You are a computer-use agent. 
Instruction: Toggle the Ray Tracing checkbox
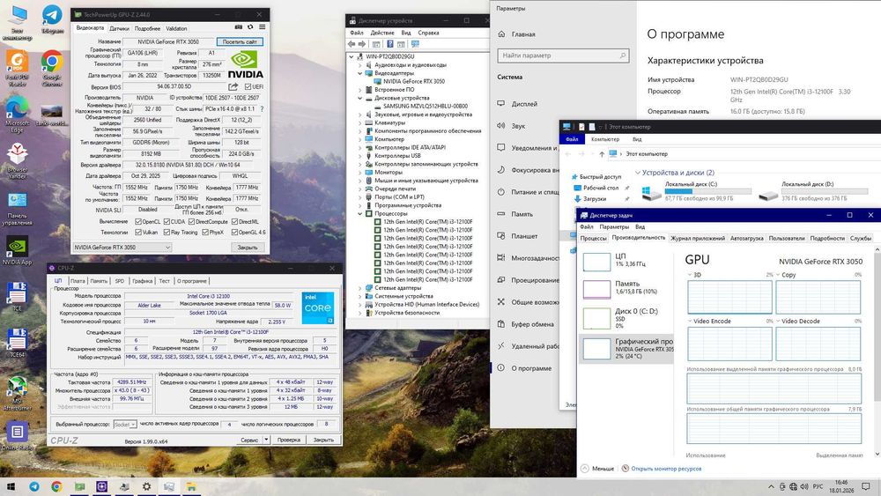point(167,232)
